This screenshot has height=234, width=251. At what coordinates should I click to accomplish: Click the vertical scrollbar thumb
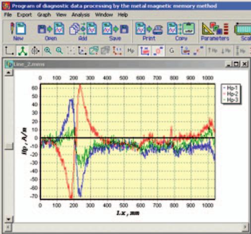(x=8, y=146)
